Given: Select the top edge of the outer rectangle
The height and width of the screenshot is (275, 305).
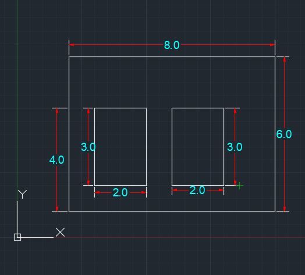Looking at the screenshot, I should (172, 57).
